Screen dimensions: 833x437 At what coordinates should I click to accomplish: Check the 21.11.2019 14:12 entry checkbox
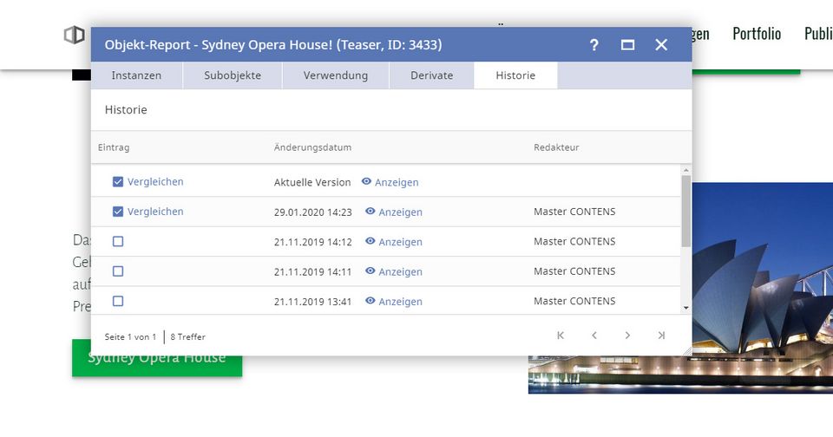tap(118, 242)
